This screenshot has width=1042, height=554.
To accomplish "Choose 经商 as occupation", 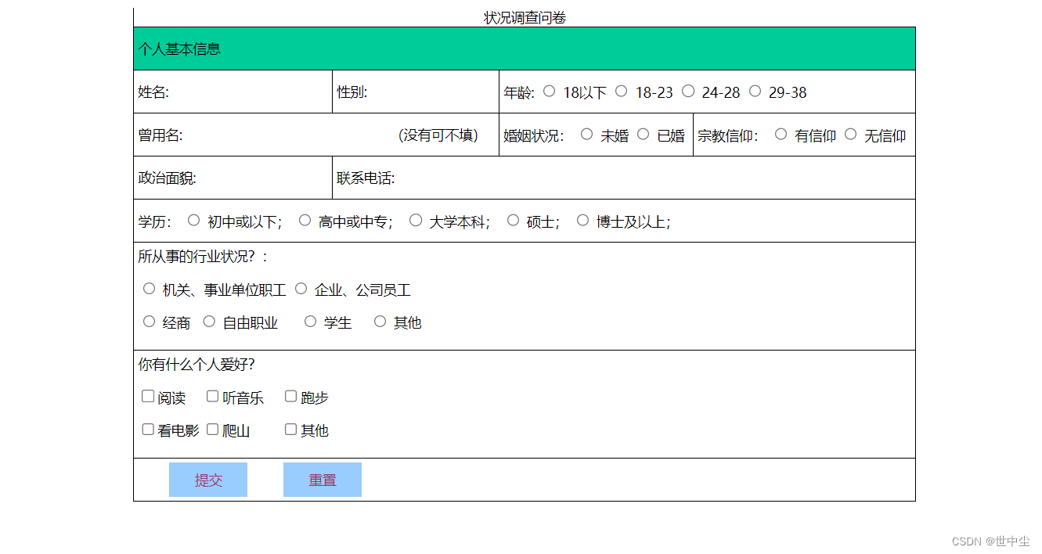I will pos(149,321).
